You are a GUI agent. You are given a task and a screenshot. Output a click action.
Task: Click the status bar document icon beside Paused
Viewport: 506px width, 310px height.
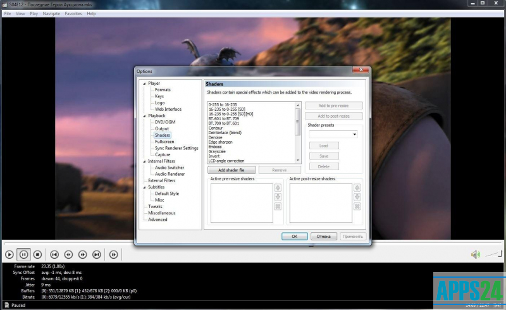[x=7, y=305]
